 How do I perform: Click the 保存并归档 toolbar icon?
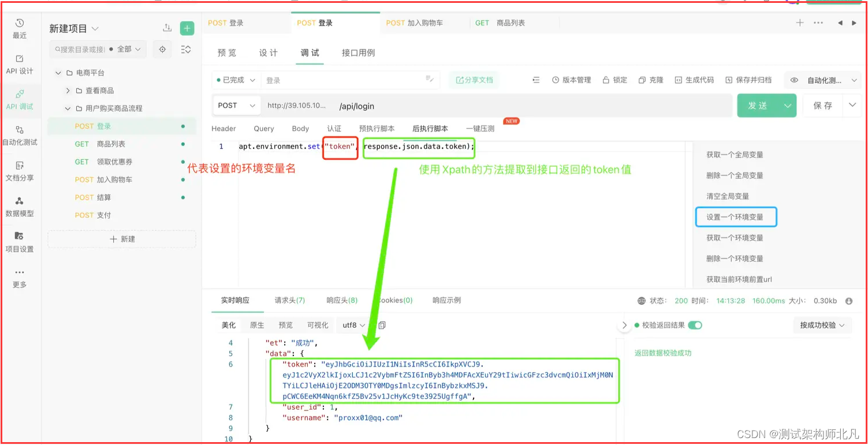point(749,80)
